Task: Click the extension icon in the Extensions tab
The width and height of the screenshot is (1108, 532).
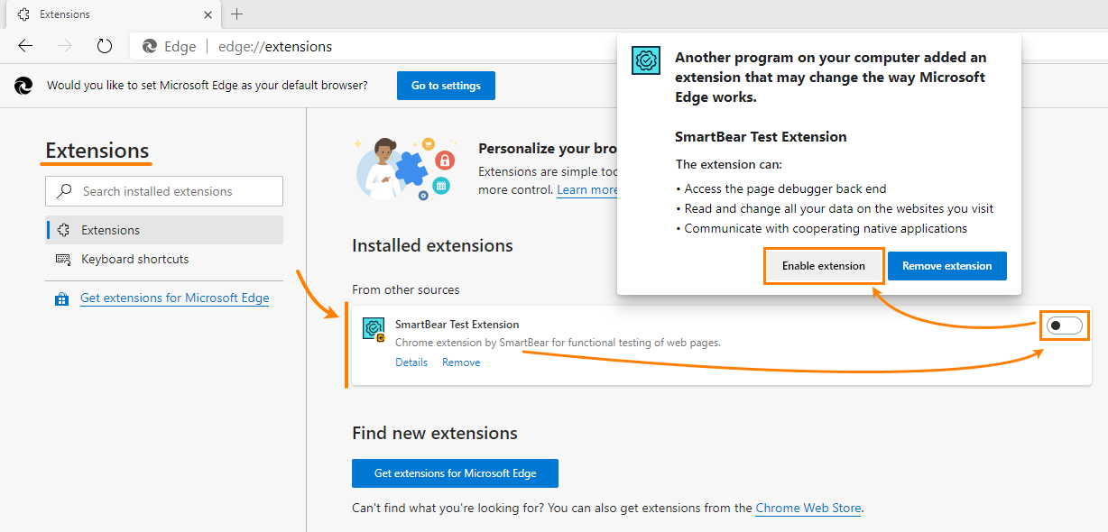Action: click(x=25, y=14)
